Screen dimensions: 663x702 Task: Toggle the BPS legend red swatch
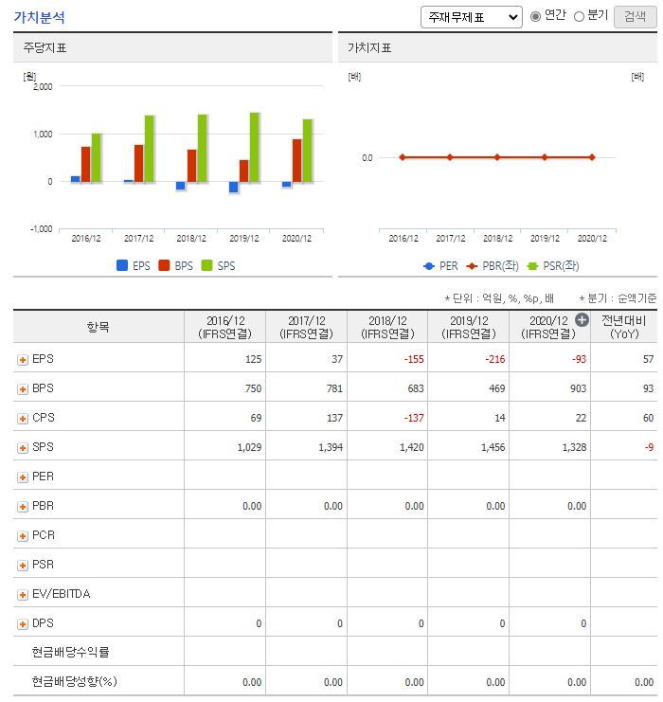point(164,265)
